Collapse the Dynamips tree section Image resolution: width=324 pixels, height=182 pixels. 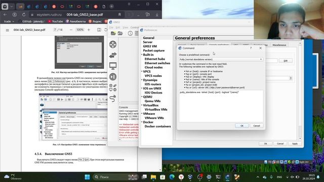142,80
